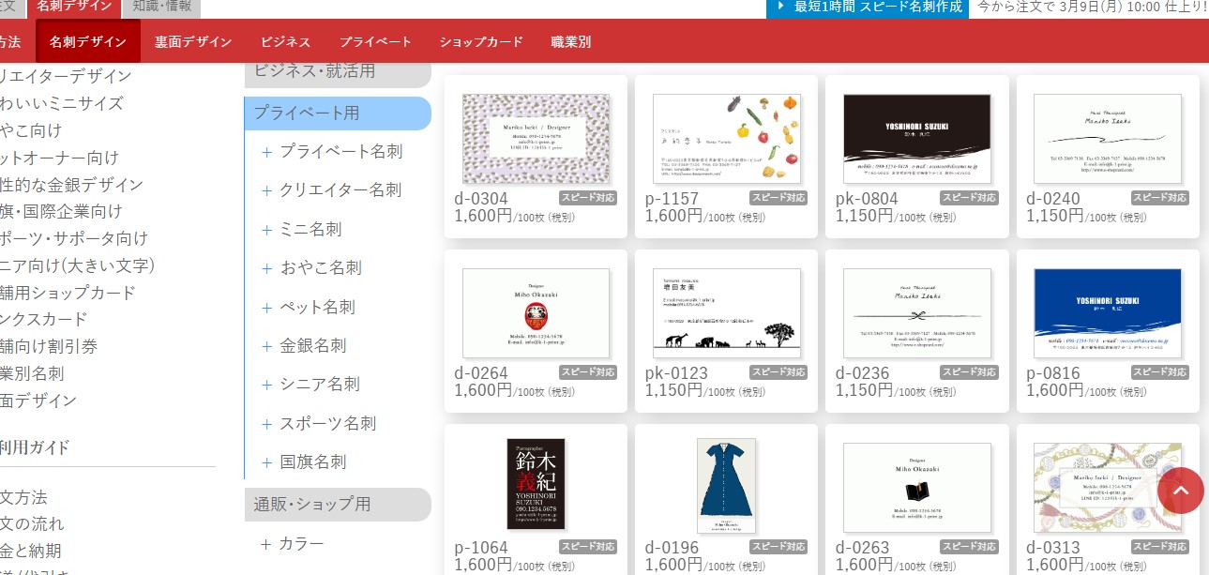
Task: Open the ショップカード menu item
Action: coord(481,41)
